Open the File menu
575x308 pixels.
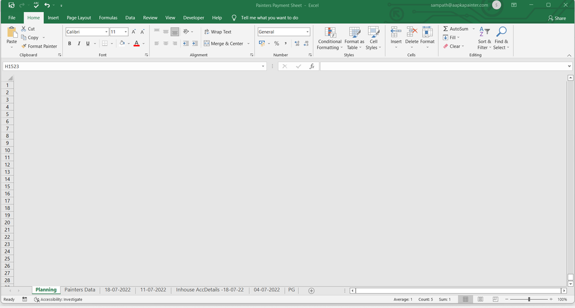[12, 18]
